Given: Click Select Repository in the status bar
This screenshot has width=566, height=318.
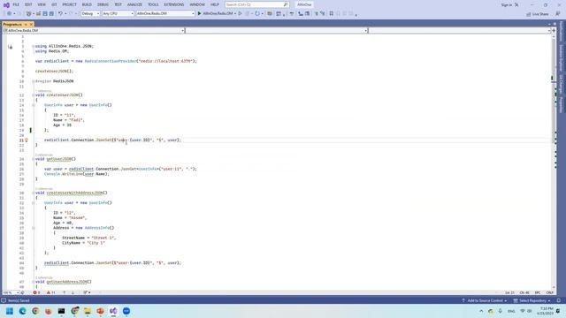Looking at the screenshot, I should point(532,300).
